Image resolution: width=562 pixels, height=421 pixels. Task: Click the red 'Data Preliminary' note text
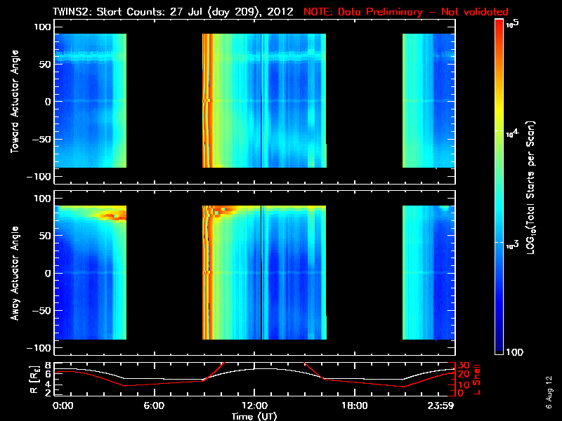pyautogui.click(x=406, y=12)
